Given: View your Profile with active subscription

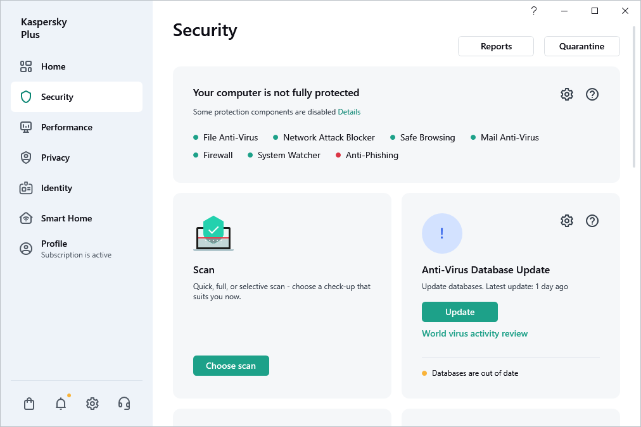Looking at the screenshot, I should [54, 249].
